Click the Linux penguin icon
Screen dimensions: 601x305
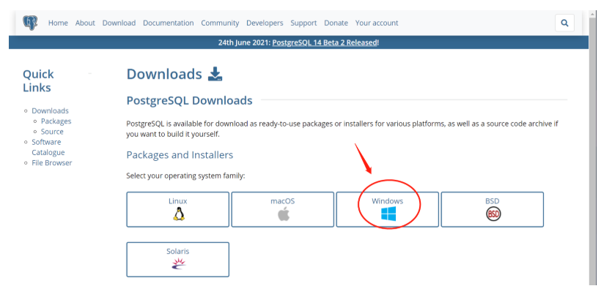(x=178, y=214)
